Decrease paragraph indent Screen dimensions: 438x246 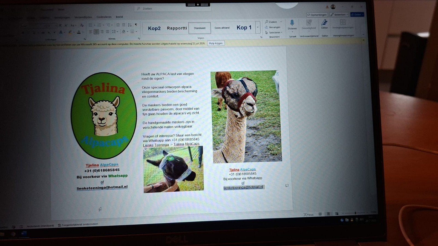pos(118,25)
